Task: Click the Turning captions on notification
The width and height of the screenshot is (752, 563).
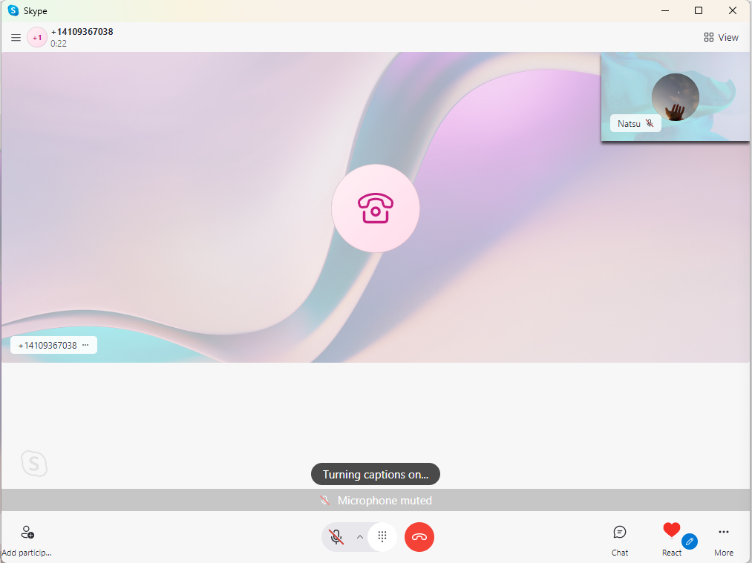Action: tap(376, 474)
